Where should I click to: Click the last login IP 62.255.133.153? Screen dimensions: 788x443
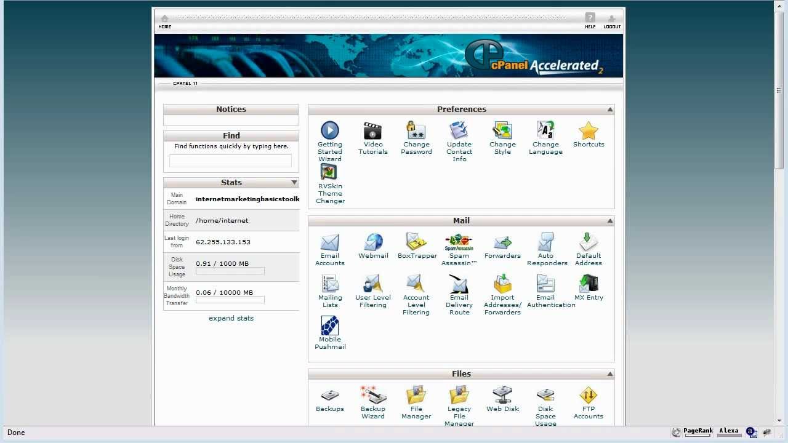click(x=223, y=242)
